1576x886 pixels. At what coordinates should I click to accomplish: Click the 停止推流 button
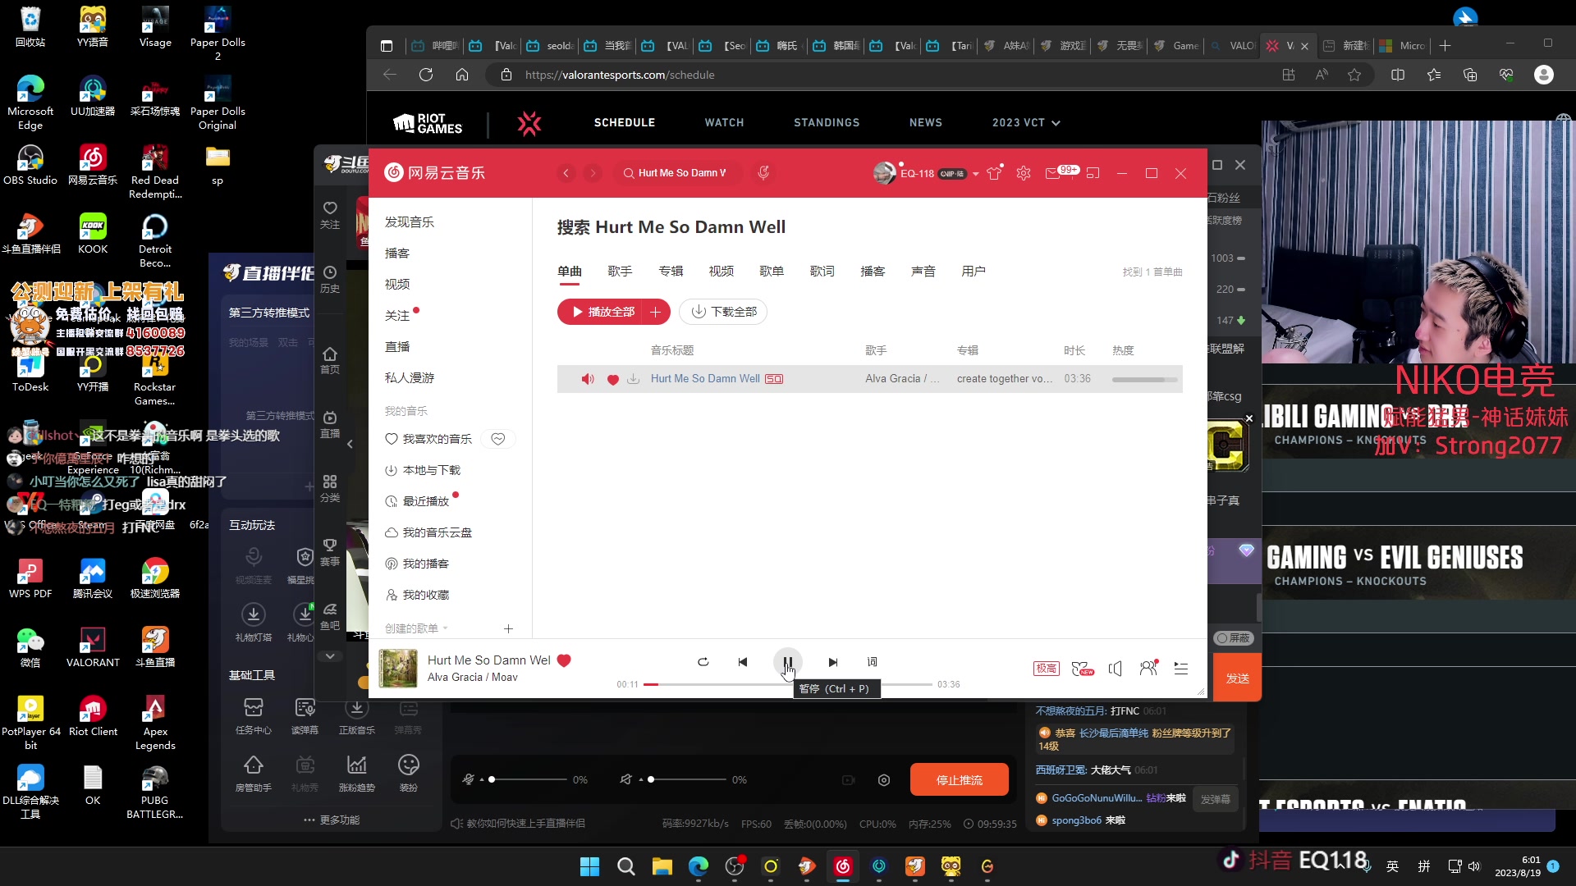pyautogui.click(x=960, y=779)
